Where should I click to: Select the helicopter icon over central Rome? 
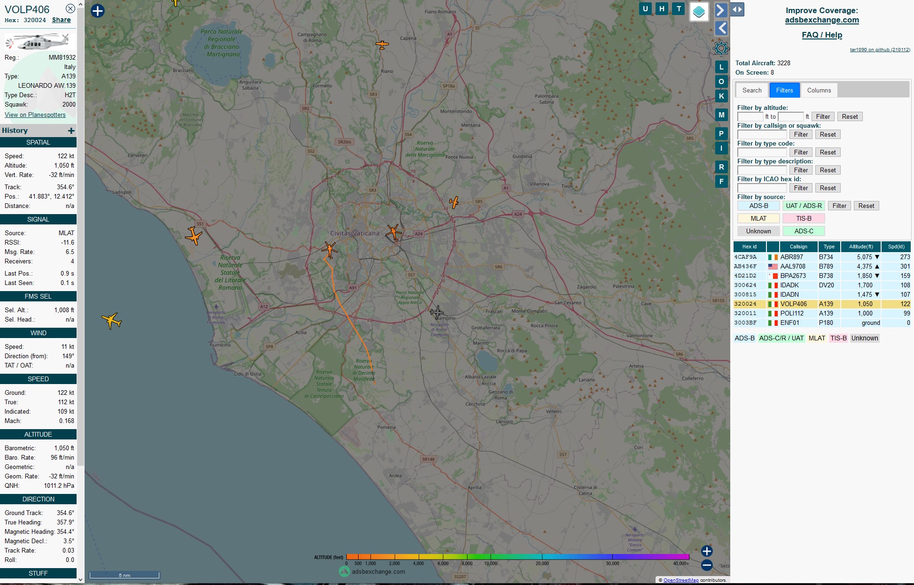(394, 232)
